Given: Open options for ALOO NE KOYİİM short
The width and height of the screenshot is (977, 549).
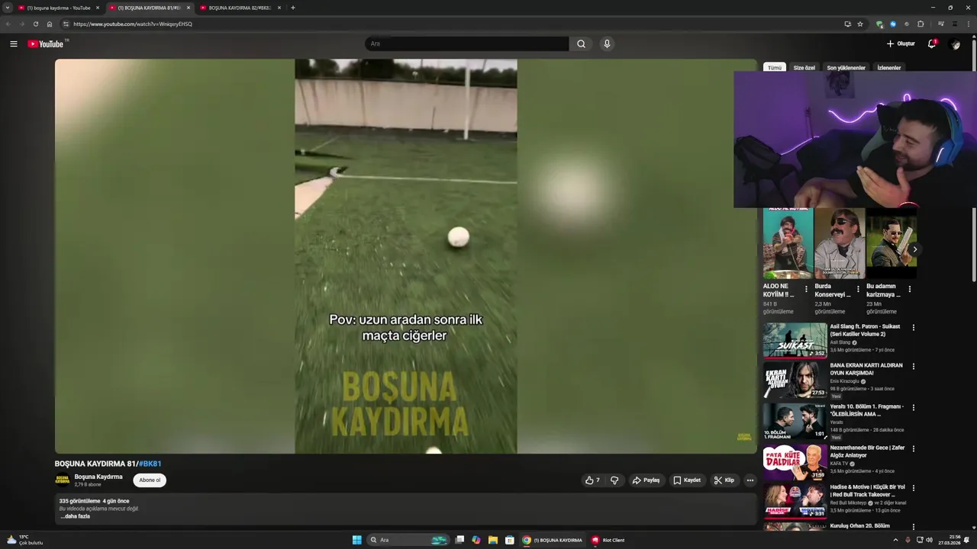Looking at the screenshot, I should 806,289.
